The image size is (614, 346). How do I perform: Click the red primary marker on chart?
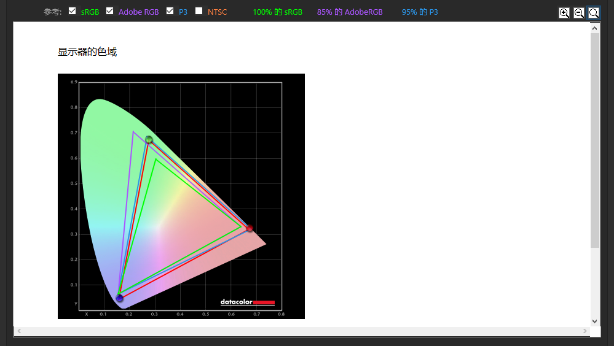click(250, 228)
